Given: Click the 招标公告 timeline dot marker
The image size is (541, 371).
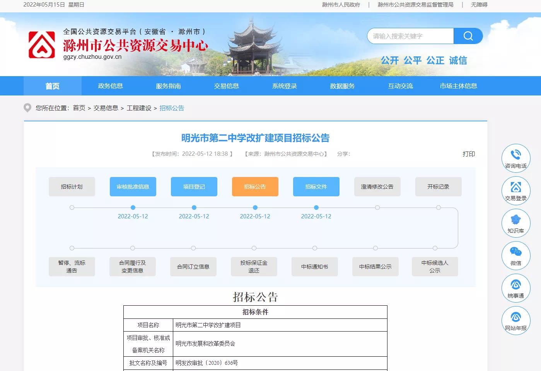Looking at the screenshot, I should click(255, 208).
